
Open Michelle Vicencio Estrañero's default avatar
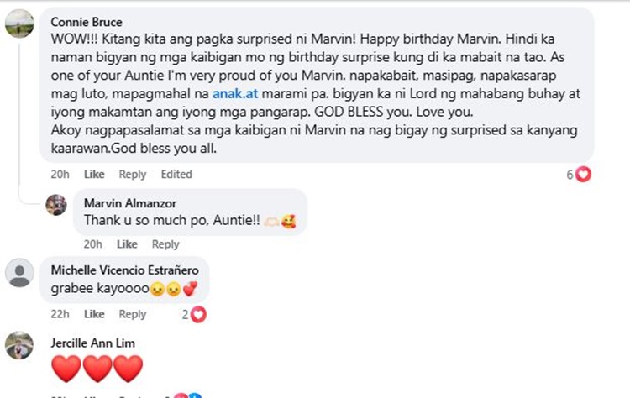(19, 273)
